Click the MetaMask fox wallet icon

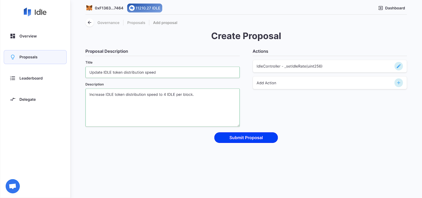[89, 8]
